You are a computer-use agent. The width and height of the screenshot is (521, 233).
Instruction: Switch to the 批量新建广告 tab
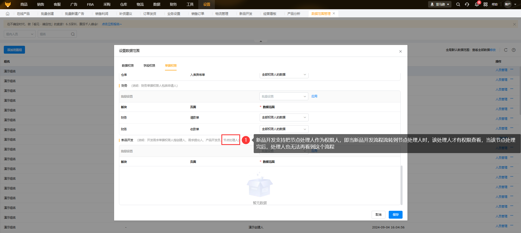[74, 14]
